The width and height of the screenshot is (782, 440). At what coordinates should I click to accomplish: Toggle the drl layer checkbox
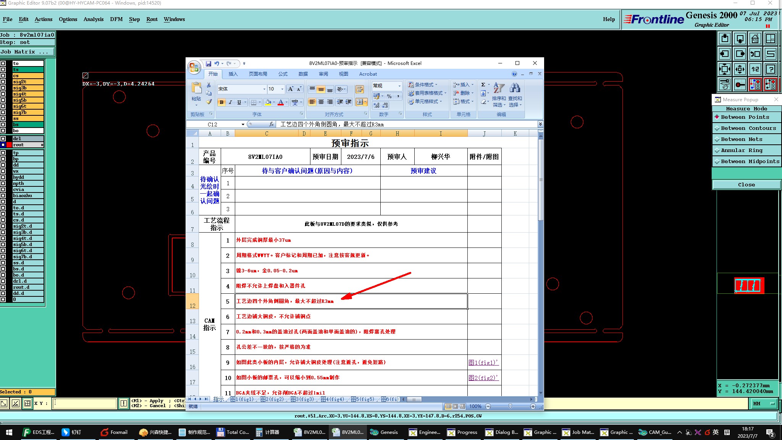coord(3,139)
